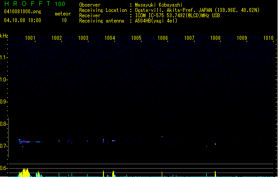Screen dimensions: 278x177
Task: Click the meteor count value 10
Action: point(64,20)
